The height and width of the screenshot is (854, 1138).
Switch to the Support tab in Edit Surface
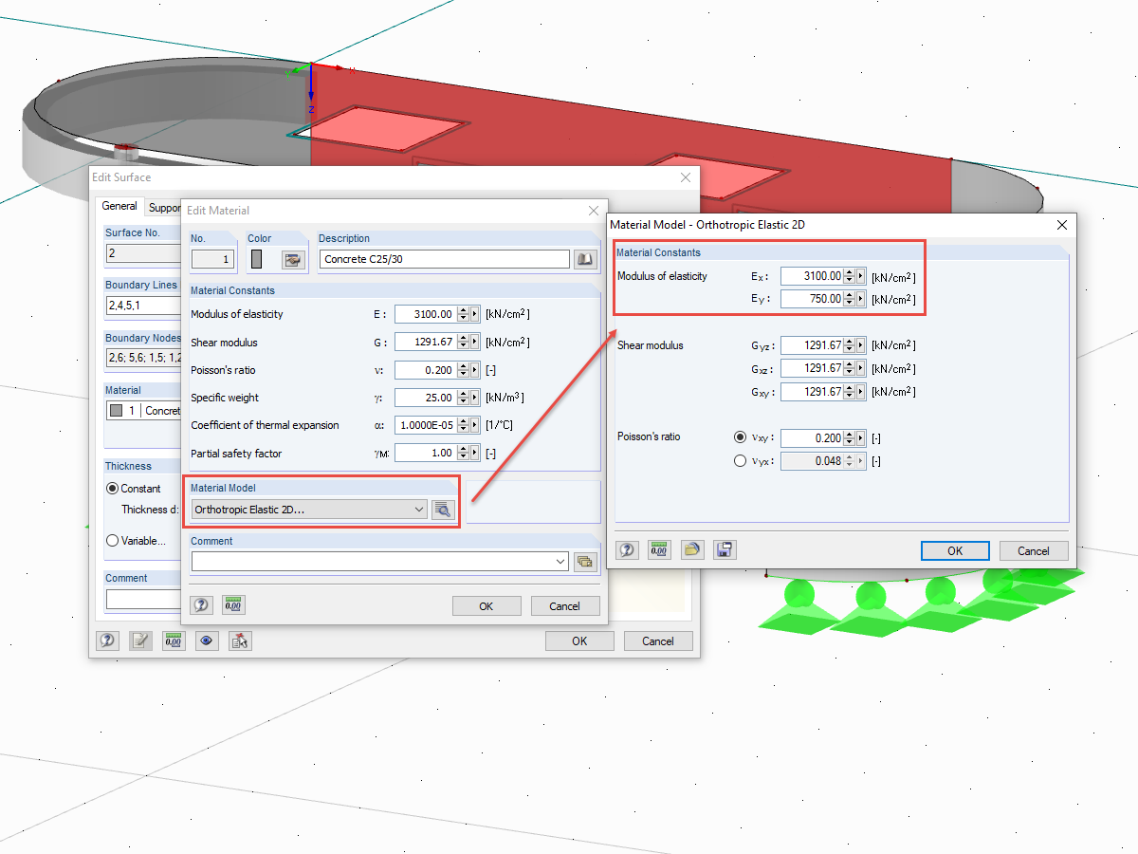click(x=165, y=206)
